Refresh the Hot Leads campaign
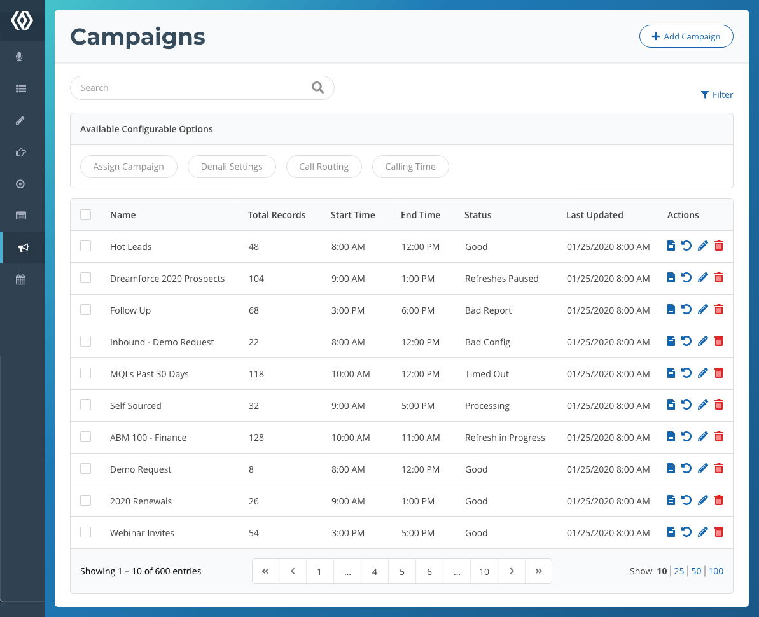Screen dimensions: 759x617 [686, 246]
